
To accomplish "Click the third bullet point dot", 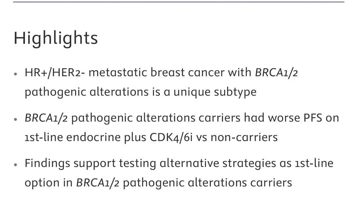I will click(x=16, y=165).
